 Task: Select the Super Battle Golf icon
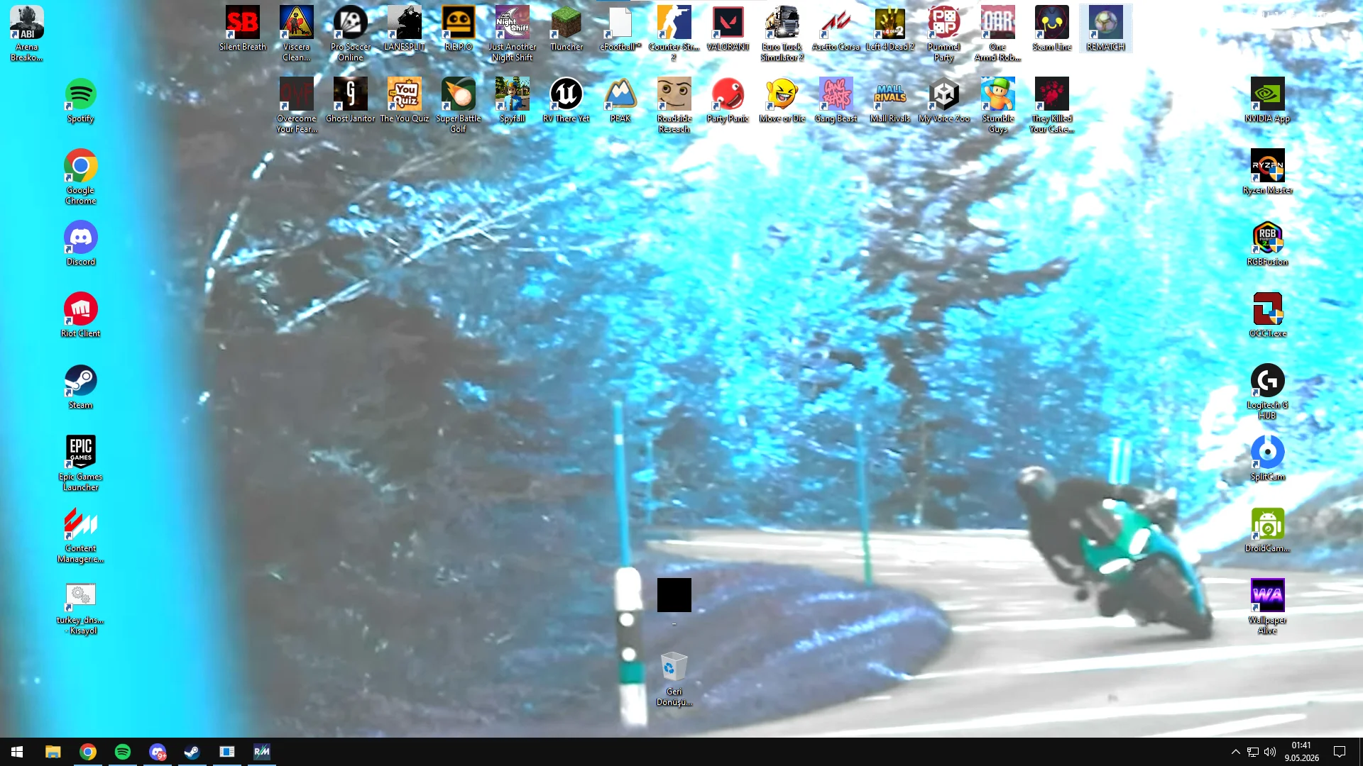click(459, 105)
